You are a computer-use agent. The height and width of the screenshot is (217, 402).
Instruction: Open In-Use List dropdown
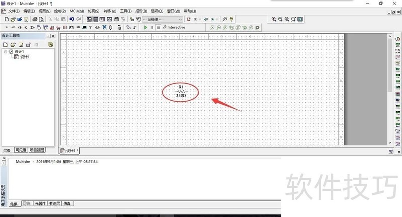(x=162, y=19)
